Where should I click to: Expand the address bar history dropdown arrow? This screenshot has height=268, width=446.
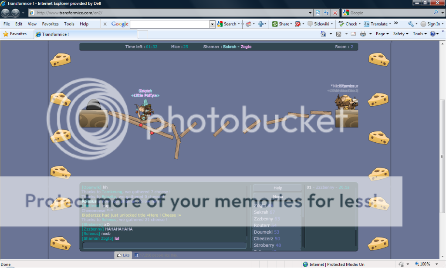tap(310, 13)
